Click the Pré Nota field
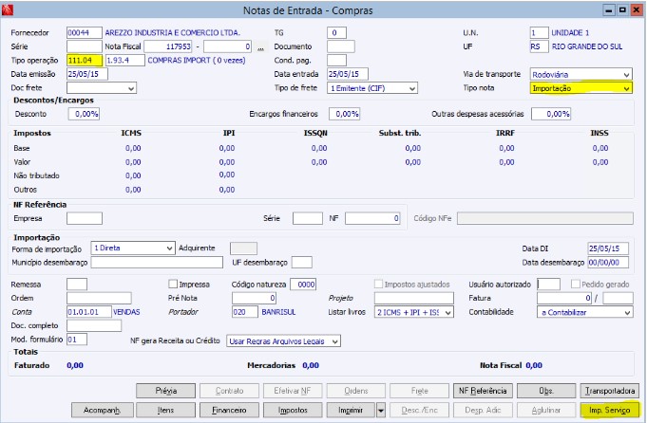 pos(255,298)
